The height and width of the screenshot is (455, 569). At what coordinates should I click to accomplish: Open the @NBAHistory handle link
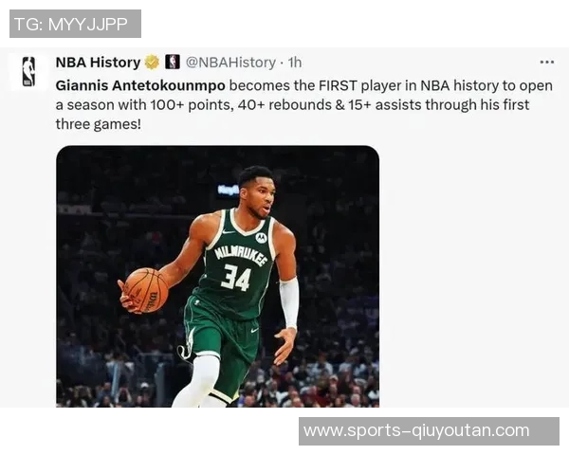tap(230, 63)
